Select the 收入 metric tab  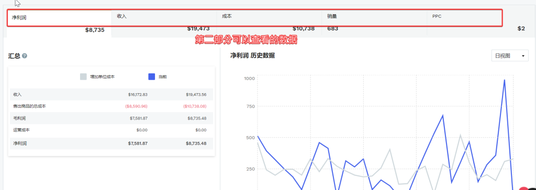click(x=164, y=24)
